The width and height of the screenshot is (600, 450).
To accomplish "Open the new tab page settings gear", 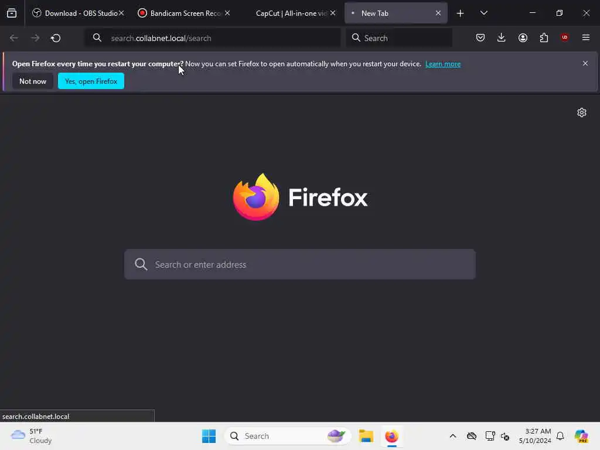I will click(582, 112).
